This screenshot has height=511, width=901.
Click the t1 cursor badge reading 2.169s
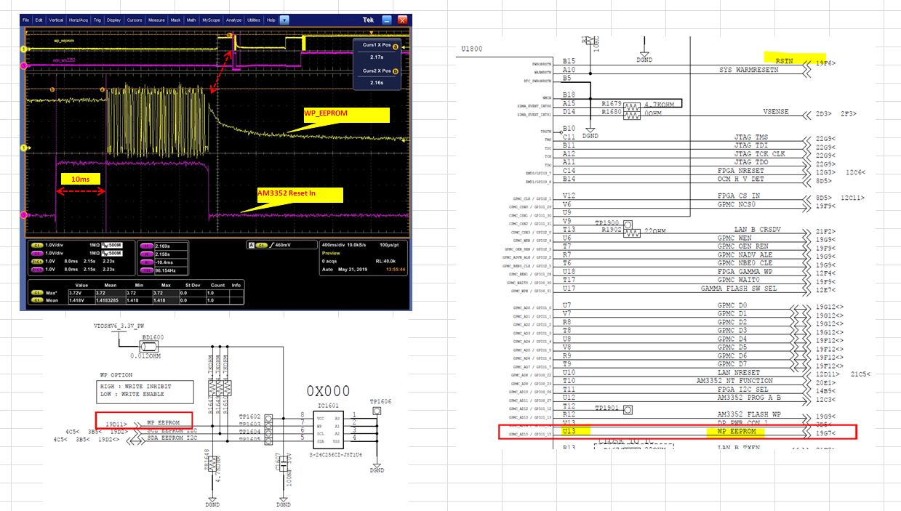pos(147,246)
